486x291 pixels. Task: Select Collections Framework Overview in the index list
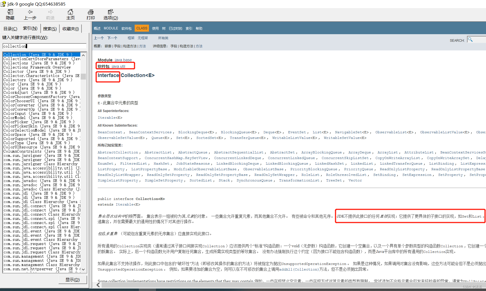33,67
